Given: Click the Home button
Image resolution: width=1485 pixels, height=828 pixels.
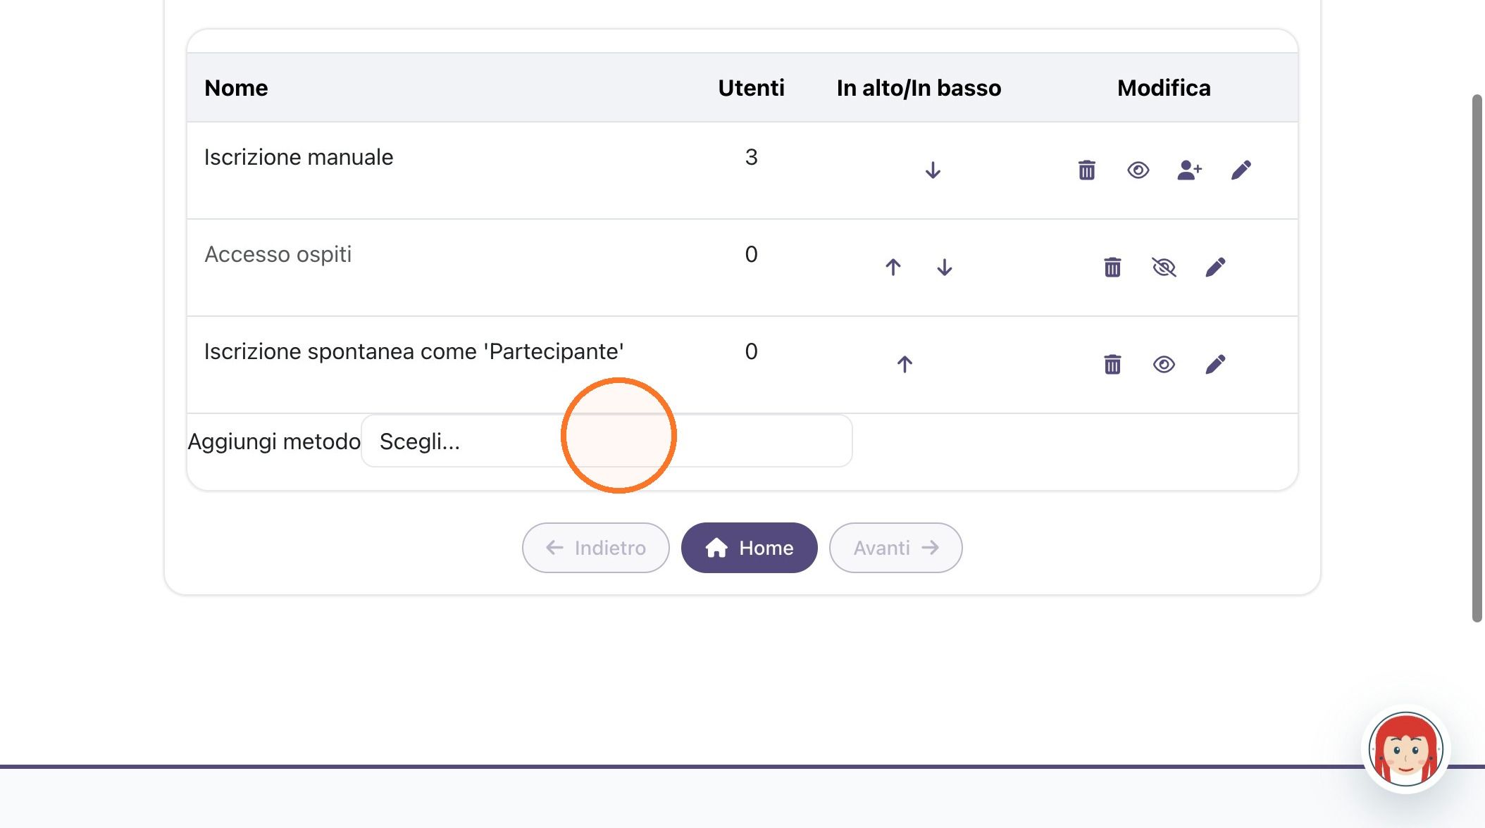Looking at the screenshot, I should pos(749,548).
